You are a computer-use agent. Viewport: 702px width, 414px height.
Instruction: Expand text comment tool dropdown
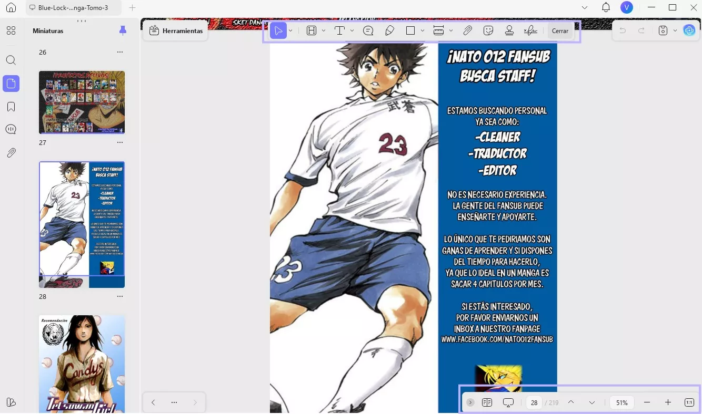pos(352,31)
